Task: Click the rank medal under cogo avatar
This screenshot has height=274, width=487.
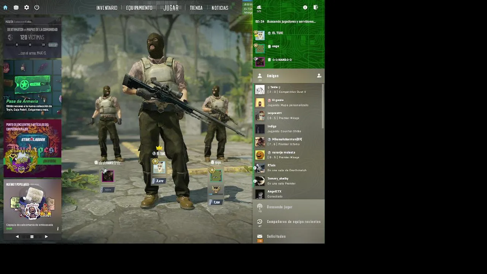Action: [x=216, y=190]
